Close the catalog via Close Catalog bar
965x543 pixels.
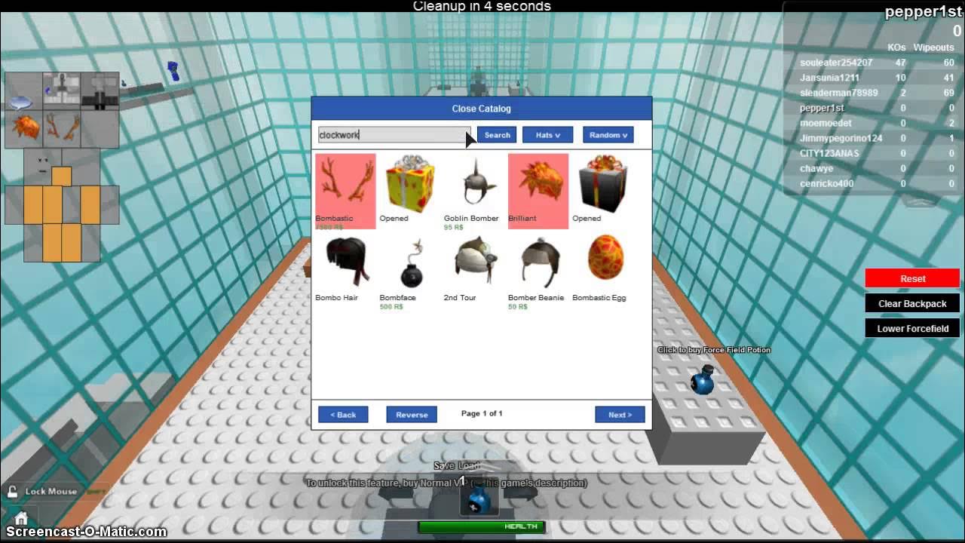pyautogui.click(x=481, y=109)
